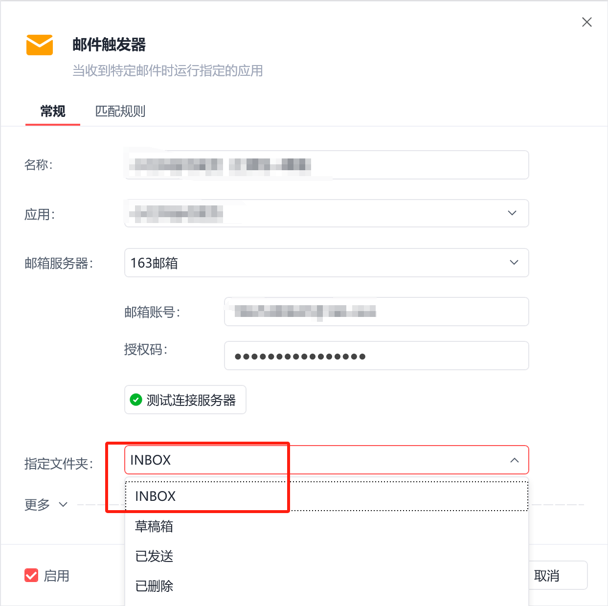Click the 测试连接服务器 button
608x606 pixels.
click(x=185, y=400)
